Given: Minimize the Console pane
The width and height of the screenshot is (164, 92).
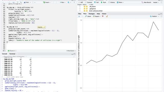Looking at the screenshot, I should (x=72, y=54).
